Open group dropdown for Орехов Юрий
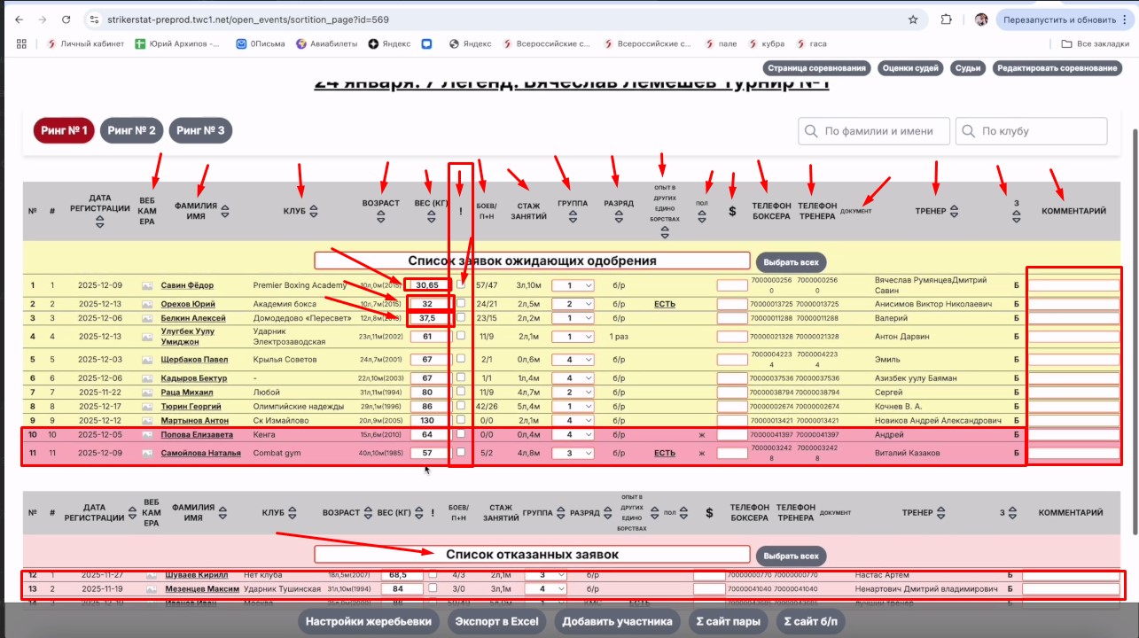The height and width of the screenshot is (638, 1139). point(573,304)
